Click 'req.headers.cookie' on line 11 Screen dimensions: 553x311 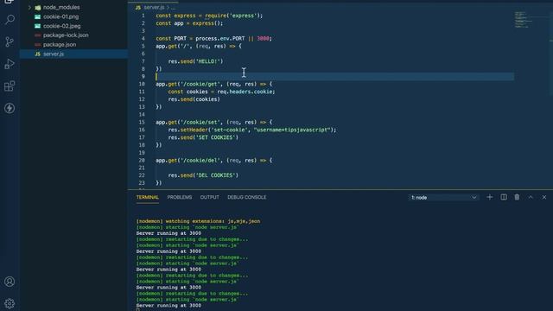coord(245,92)
